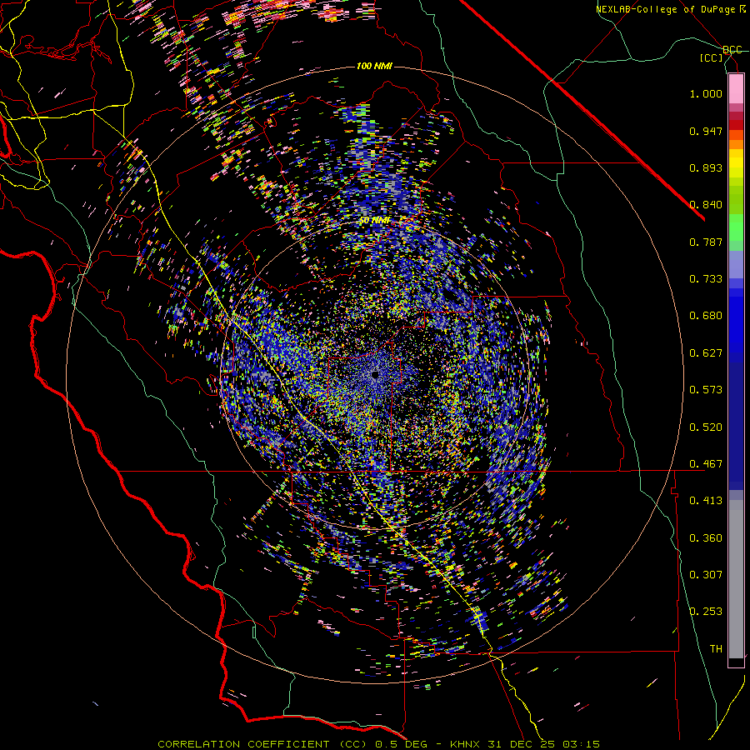Image resolution: width=750 pixels, height=750 pixels.
Task: Click the radar site center dot
Action: click(x=376, y=374)
